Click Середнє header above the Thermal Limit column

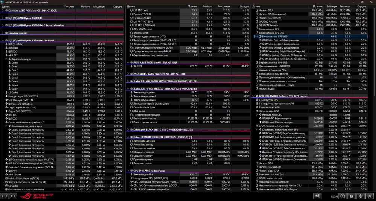point(244,6)
